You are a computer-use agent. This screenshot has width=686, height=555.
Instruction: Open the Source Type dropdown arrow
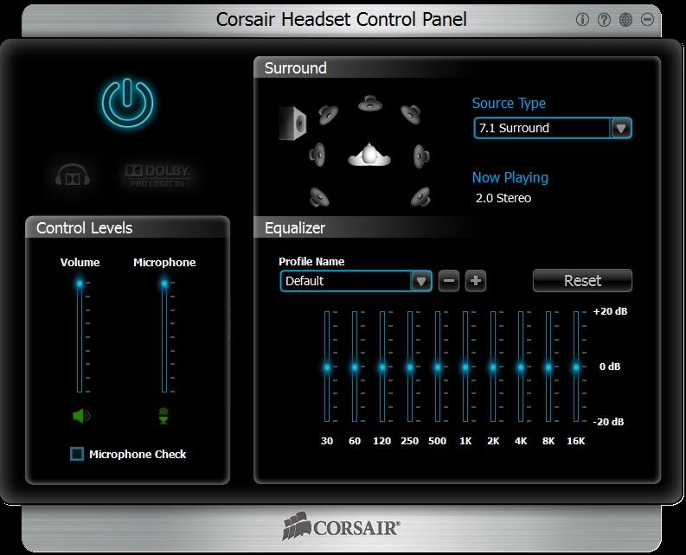tap(620, 128)
